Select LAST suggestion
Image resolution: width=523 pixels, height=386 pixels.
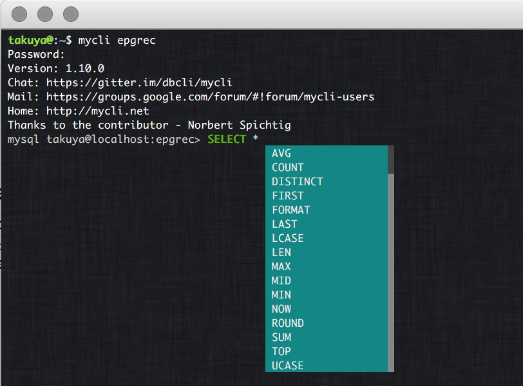pyautogui.click(x=327, y=224)
